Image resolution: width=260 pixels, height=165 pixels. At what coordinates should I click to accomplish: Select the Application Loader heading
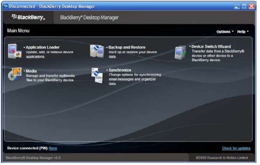43,47
